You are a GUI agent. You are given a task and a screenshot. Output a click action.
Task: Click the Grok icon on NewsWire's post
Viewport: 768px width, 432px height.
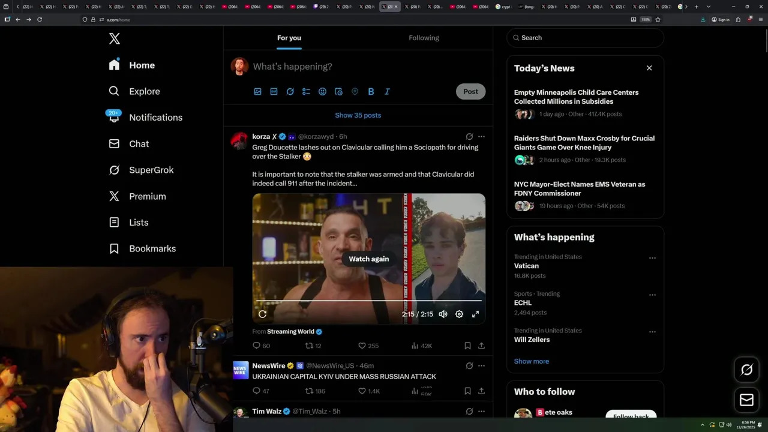tap(469, 366)
